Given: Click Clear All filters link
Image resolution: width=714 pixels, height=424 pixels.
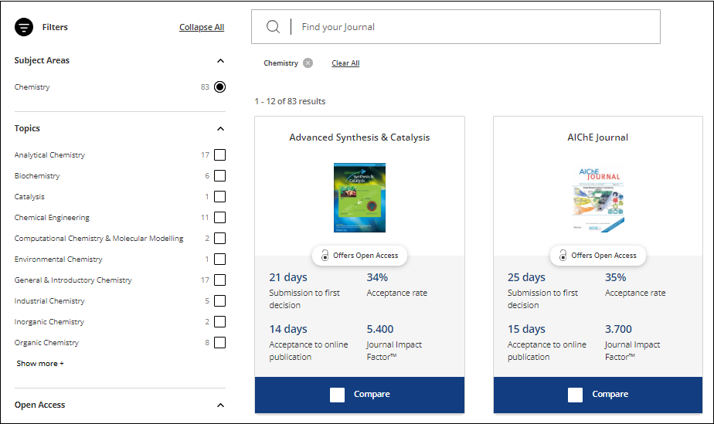Looking at the screenshot, I should click(345, 63).
